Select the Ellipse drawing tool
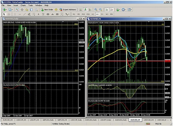The height and width of the screenshot is (126, 173). pyautogui.click(x=48, y=14)
